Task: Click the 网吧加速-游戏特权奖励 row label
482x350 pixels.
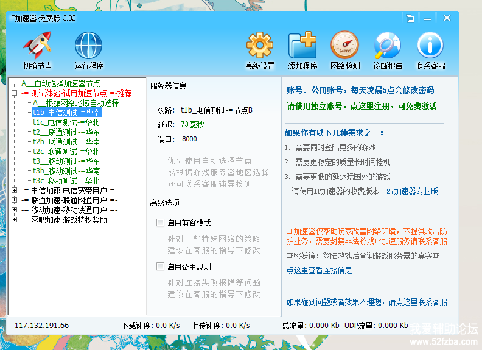Action: pyautogui.click(x=69, y=220)
